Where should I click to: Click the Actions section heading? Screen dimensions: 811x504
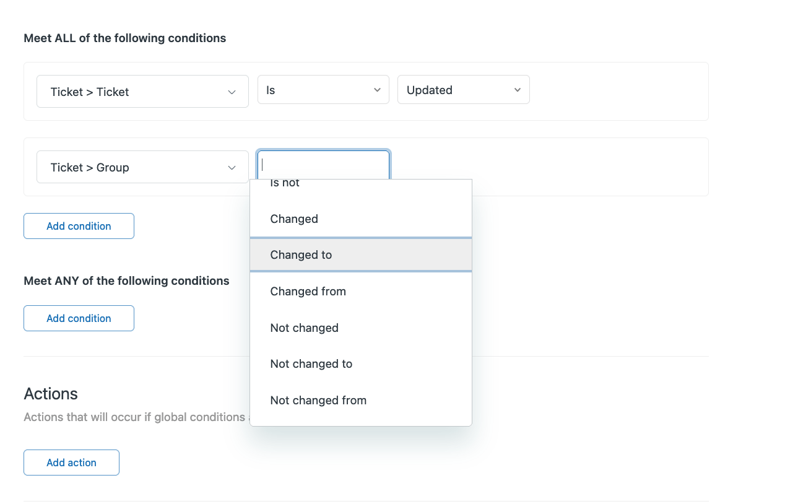pos(50,394)
